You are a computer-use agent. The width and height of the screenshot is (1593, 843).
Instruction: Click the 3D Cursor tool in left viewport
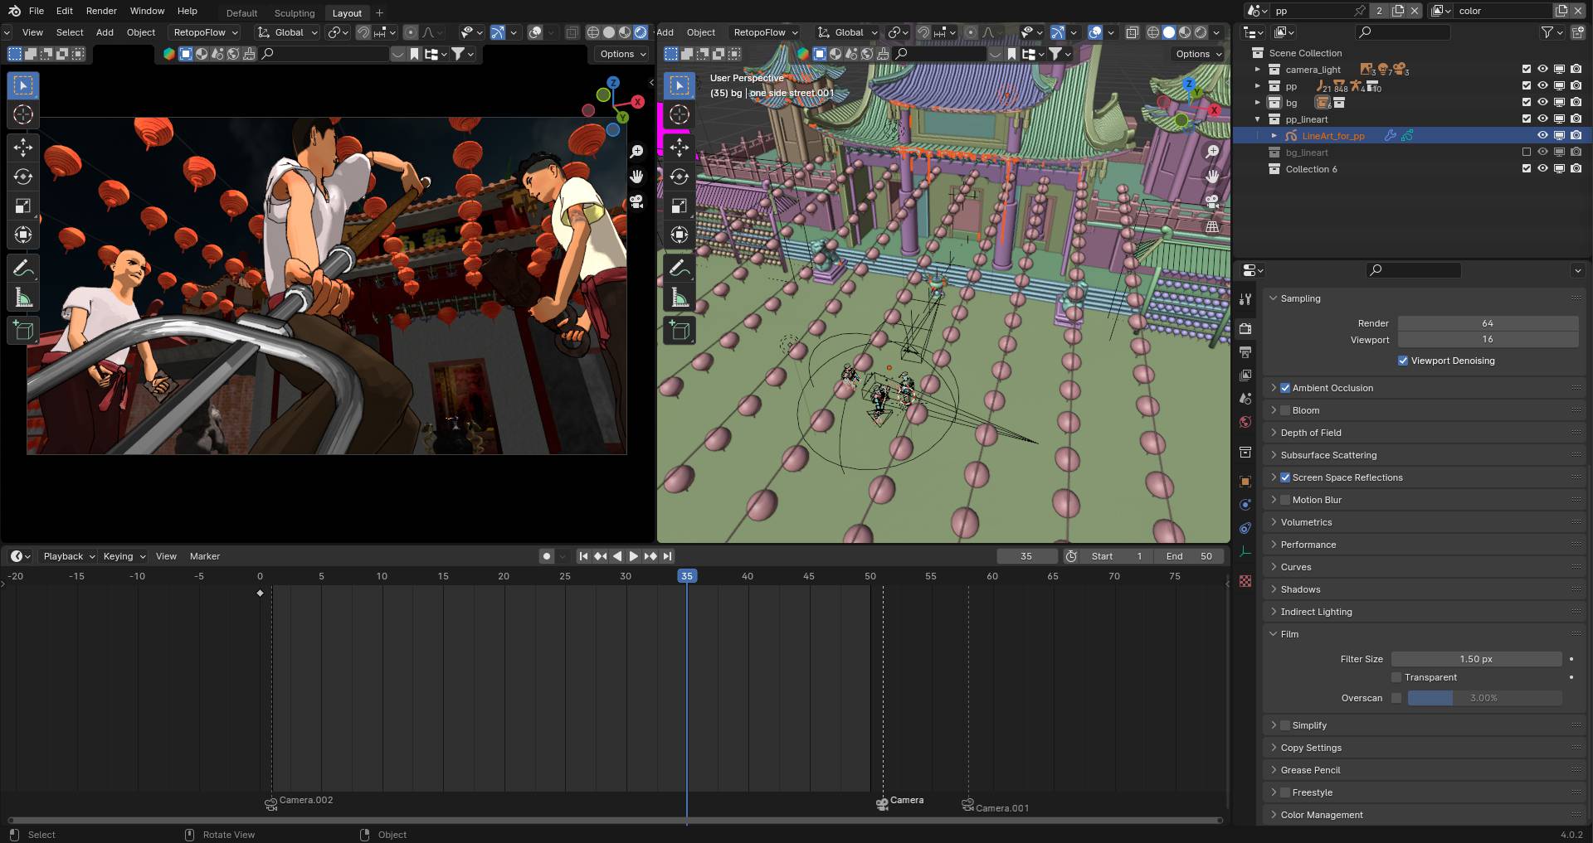pos(23,114)
